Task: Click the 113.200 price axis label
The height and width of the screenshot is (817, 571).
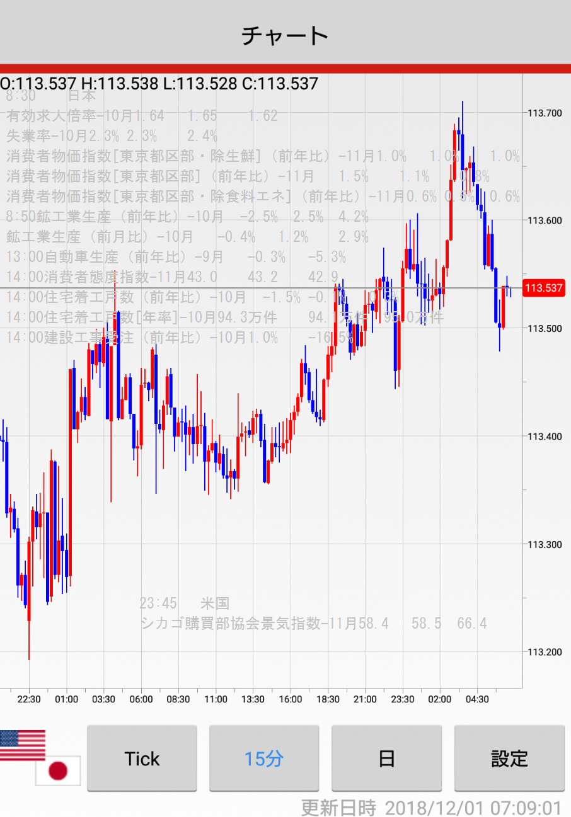Action: 545,651
